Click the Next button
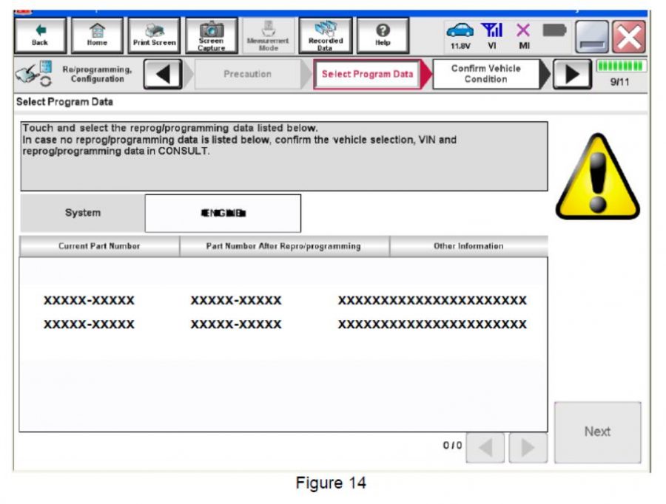The width and height of the screenshot is (666, 504). (x=597, y=432)
